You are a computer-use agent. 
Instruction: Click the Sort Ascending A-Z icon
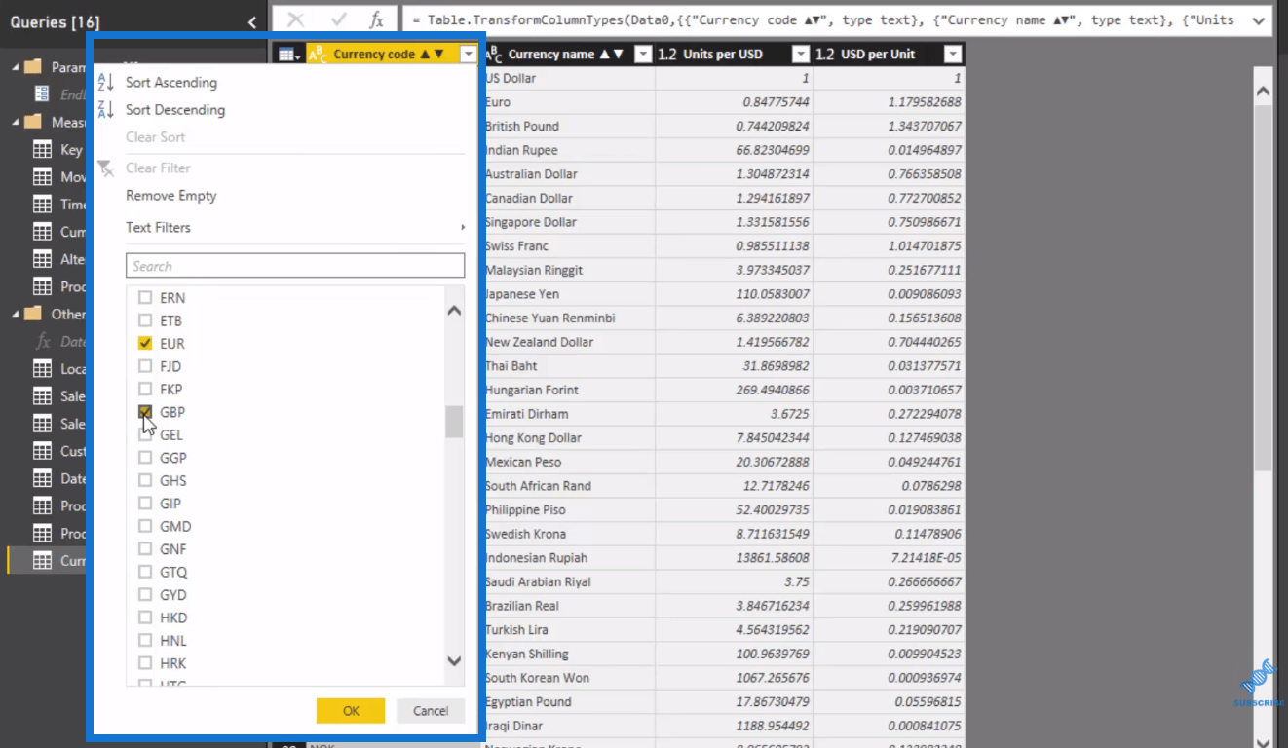pyautogui.click(x=106, y=83)
